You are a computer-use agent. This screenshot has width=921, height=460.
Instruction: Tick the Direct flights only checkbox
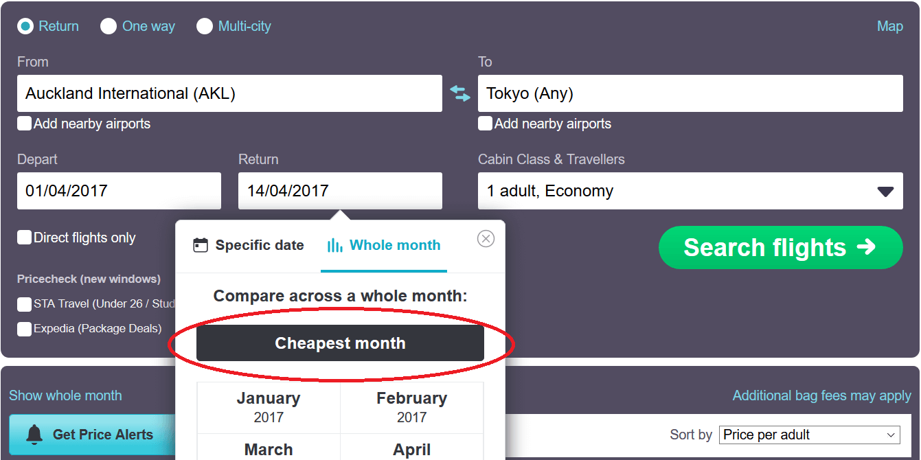coord(25,238)
